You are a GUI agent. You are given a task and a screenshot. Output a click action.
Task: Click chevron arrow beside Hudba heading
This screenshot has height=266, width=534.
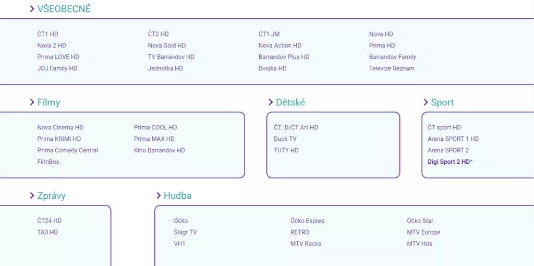tap(159, 196)
